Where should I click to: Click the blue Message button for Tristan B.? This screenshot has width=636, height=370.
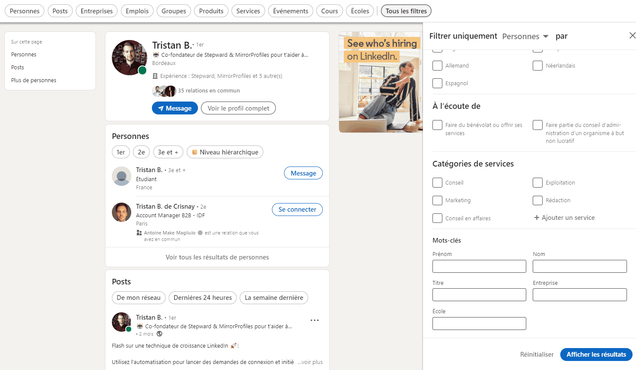tap(175, 108)
